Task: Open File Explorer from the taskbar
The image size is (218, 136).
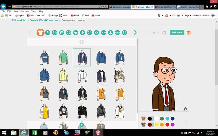Action: tap(14, 133)
